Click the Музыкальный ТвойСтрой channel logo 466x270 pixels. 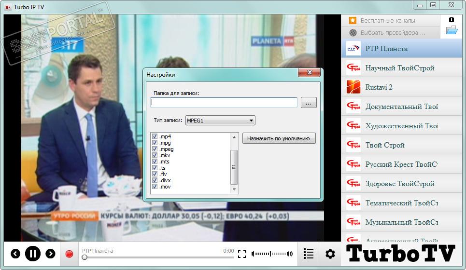tap(353, 222)
